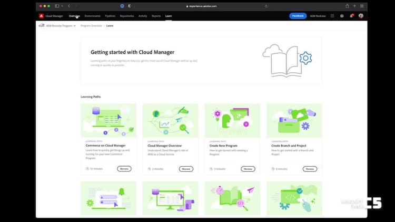This screenshot has width=395, height=222.
Task: Open Commerce on Cloud Manager thumbnail
Action: [x=108, y=121]
